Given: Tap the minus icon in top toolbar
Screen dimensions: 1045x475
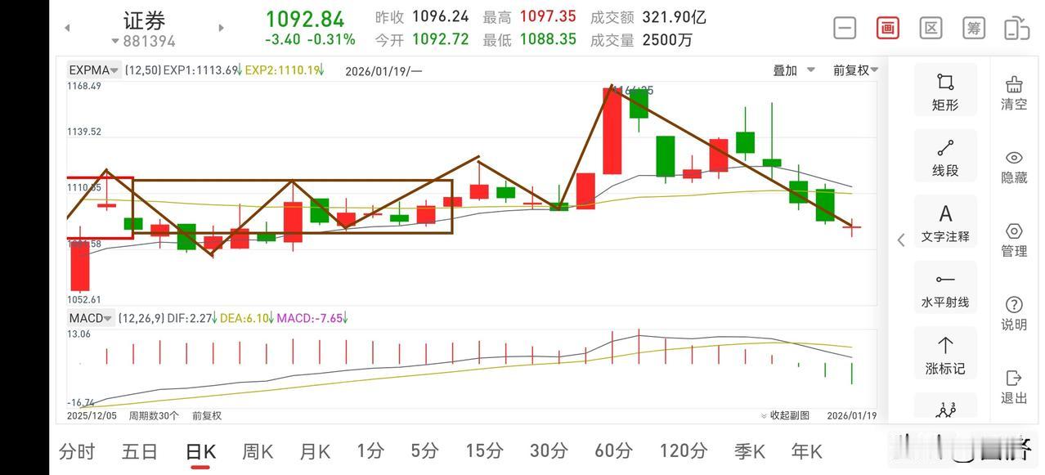Looking at the screenshot, I should pos(845,29).
